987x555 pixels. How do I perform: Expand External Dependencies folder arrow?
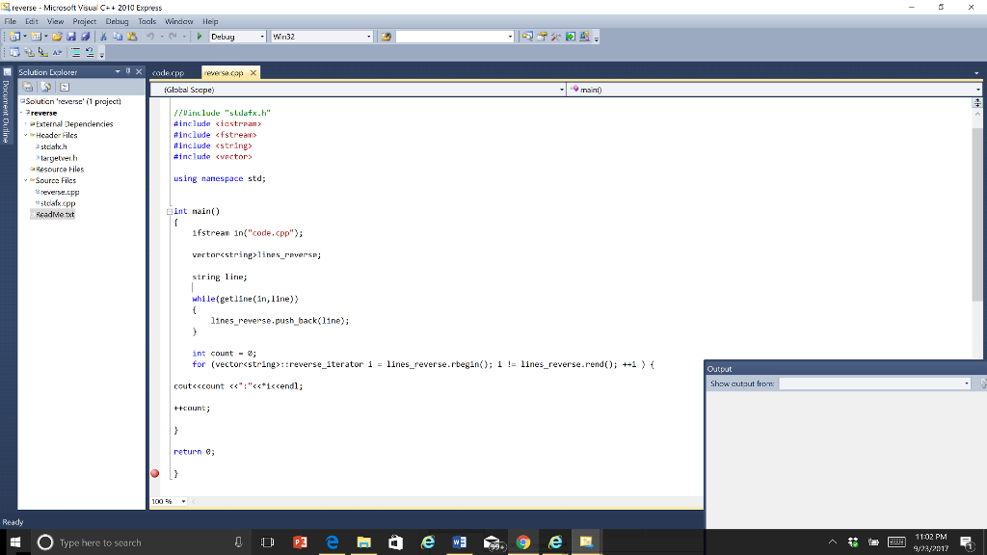tap(26, 124)
